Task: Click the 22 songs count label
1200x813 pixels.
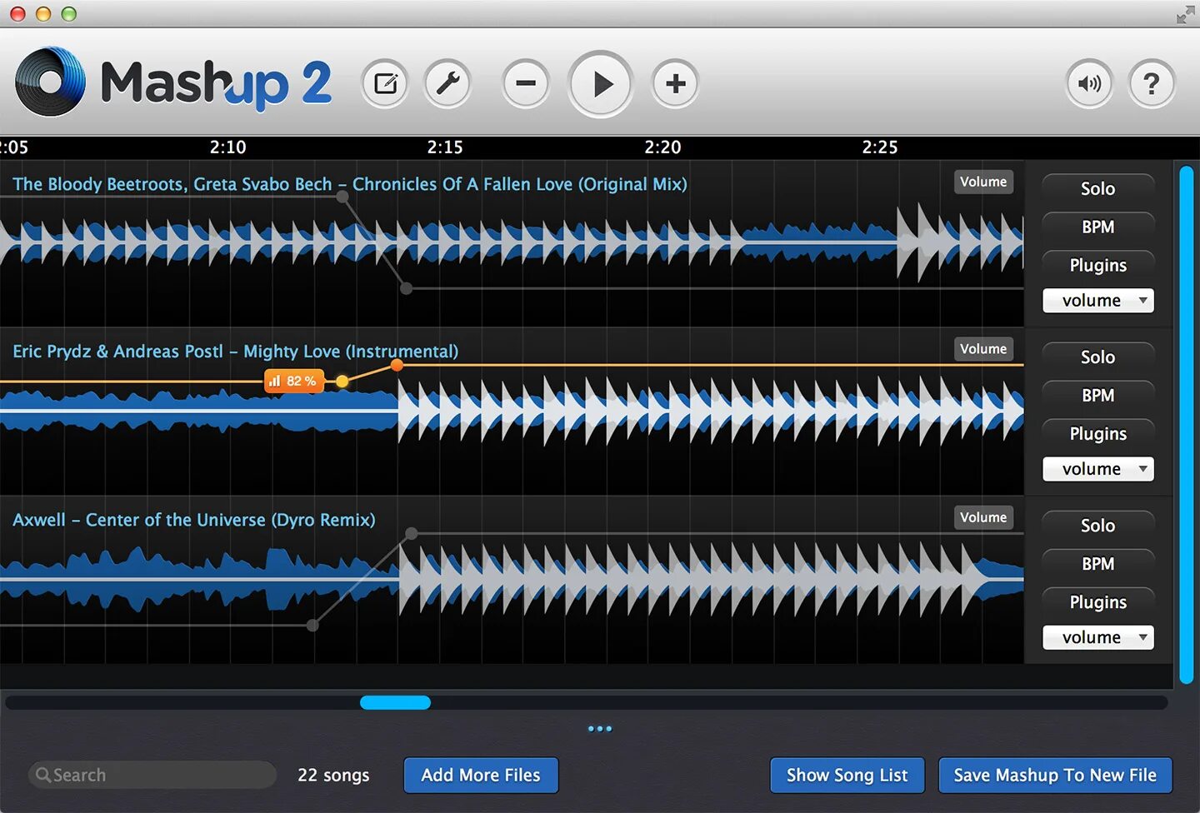Action: [x=333, y=776]
